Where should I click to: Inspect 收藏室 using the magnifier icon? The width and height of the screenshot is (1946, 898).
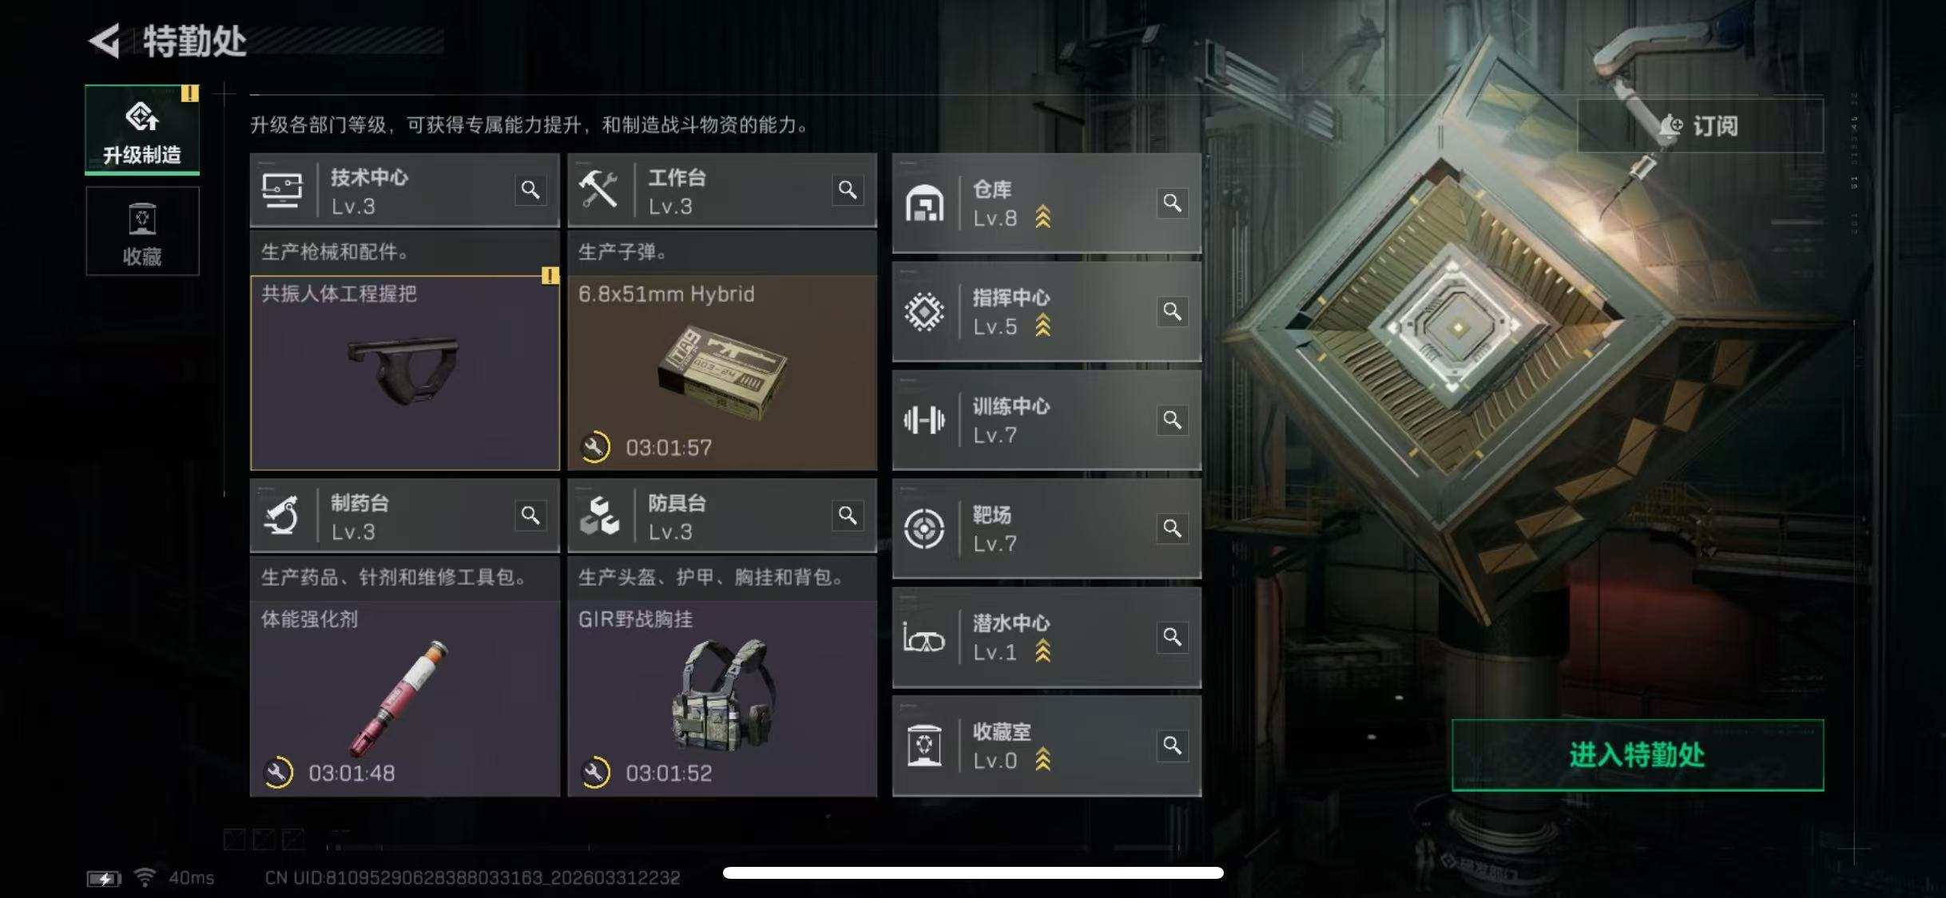coord(1172,746)
